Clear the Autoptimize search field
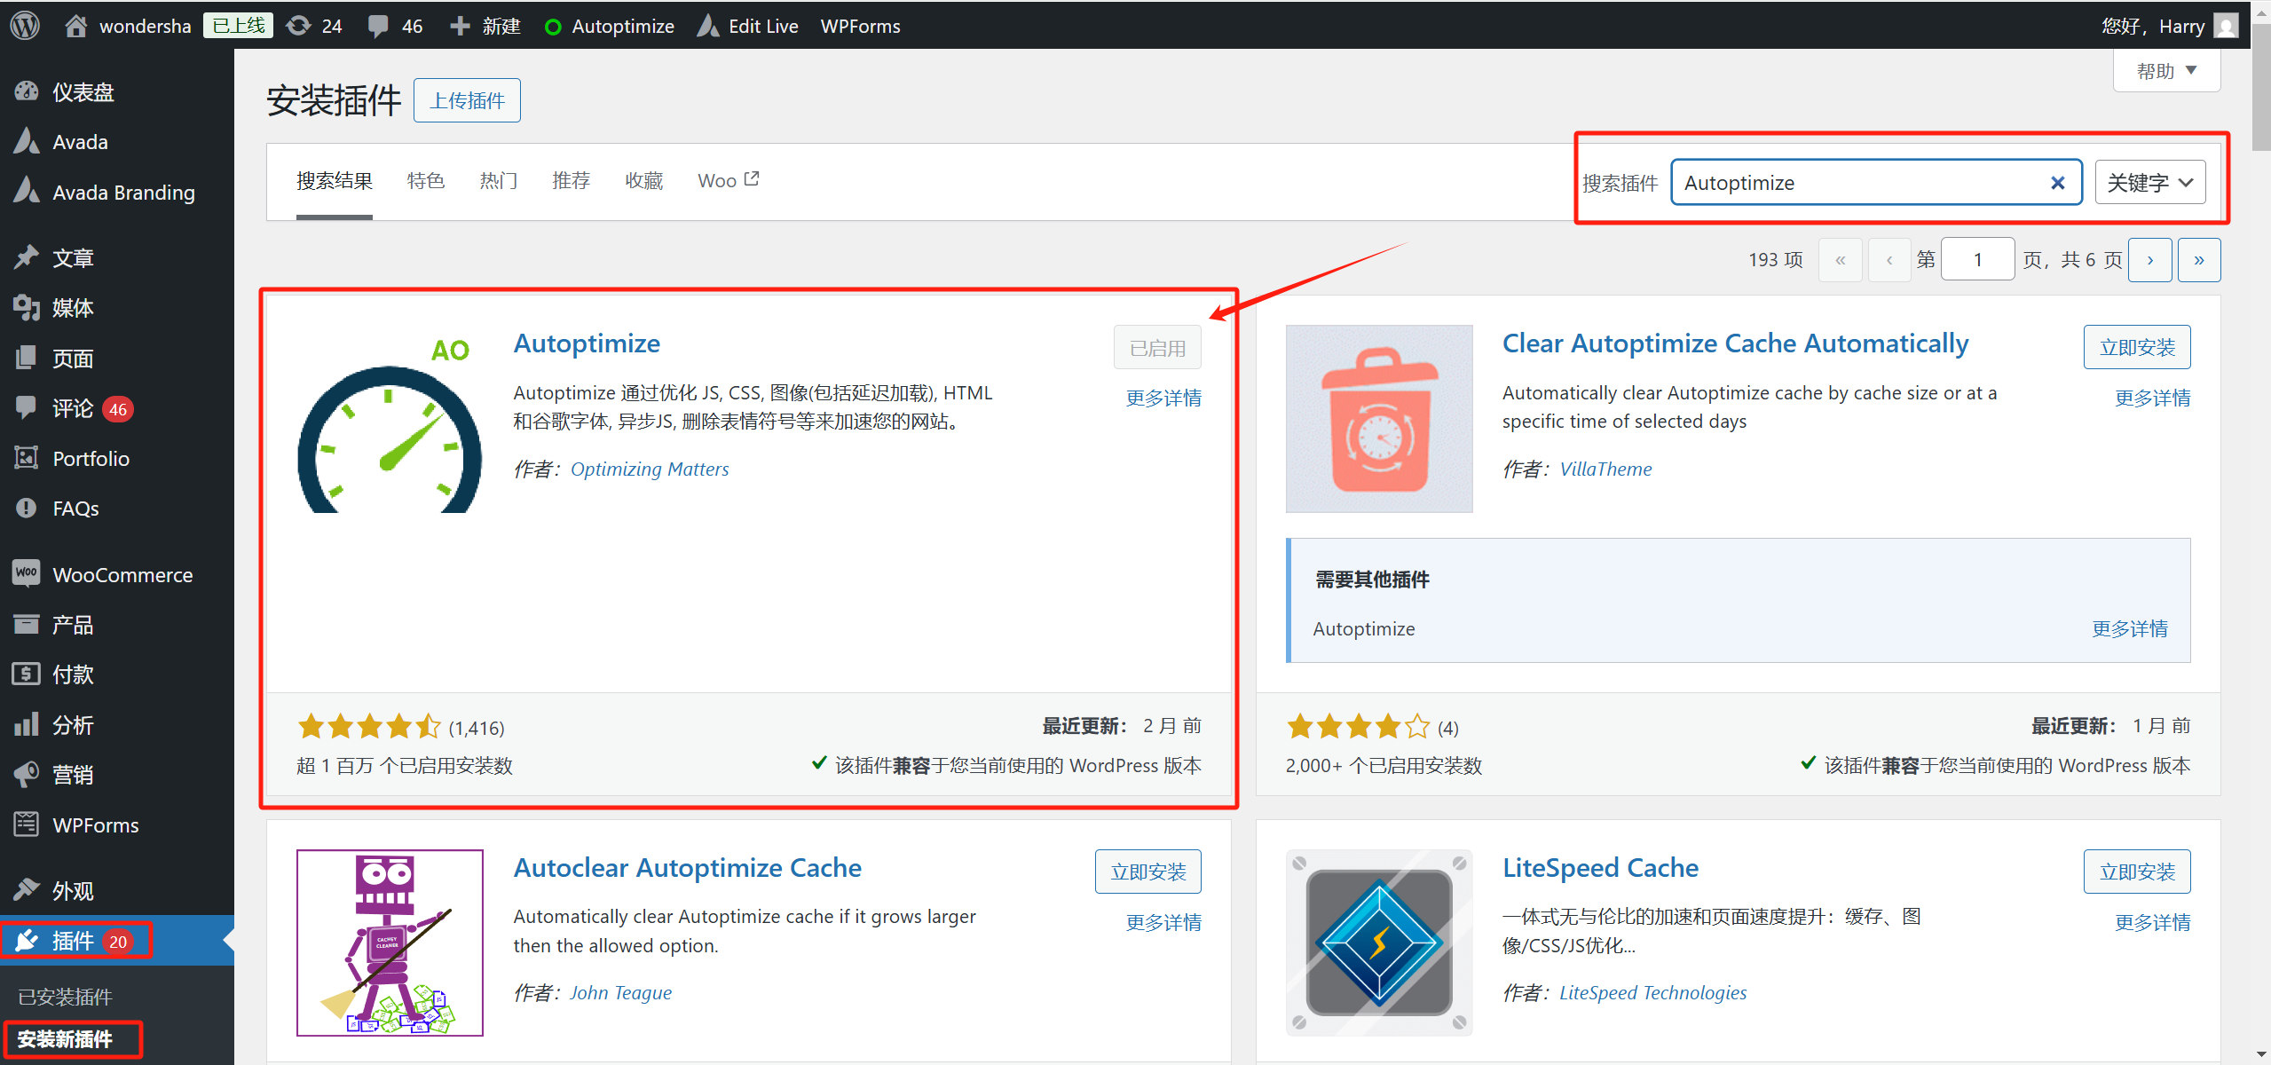 (2057, 183)
